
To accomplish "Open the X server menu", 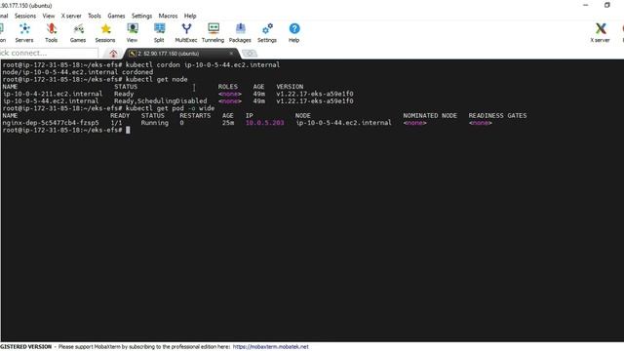I will 71,16.
